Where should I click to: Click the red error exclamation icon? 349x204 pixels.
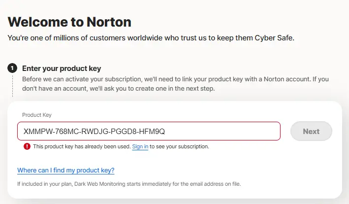click(27, 146)
